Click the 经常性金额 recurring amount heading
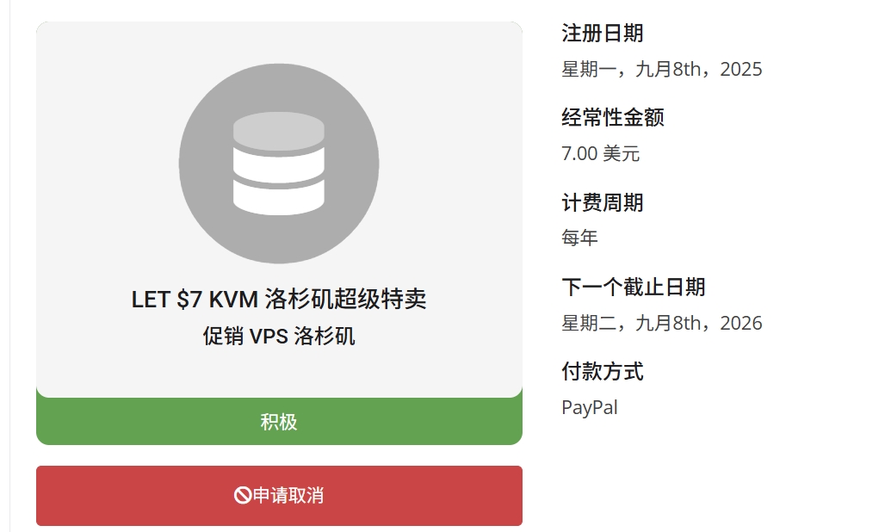This screenshot has height=532, width=891. tap(613, 118)
